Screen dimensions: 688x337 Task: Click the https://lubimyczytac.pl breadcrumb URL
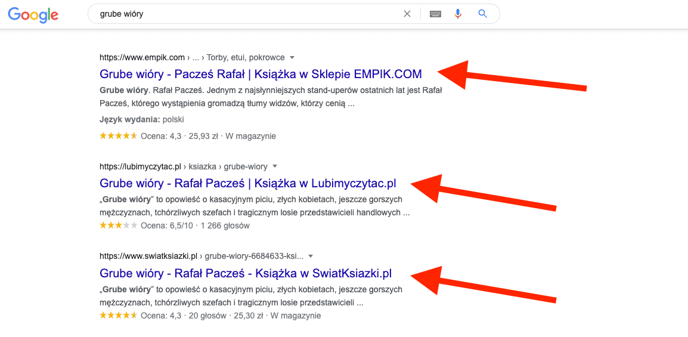140,166
